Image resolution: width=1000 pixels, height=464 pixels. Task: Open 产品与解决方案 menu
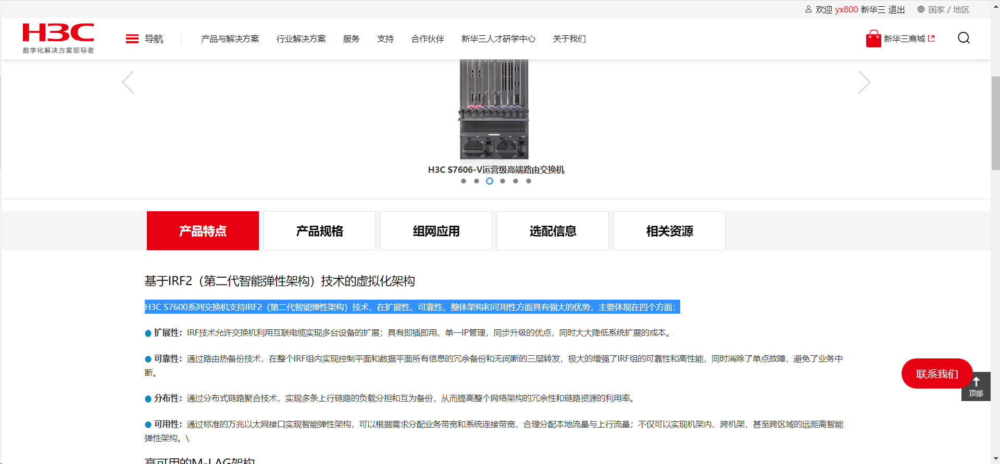coord(230,39)
